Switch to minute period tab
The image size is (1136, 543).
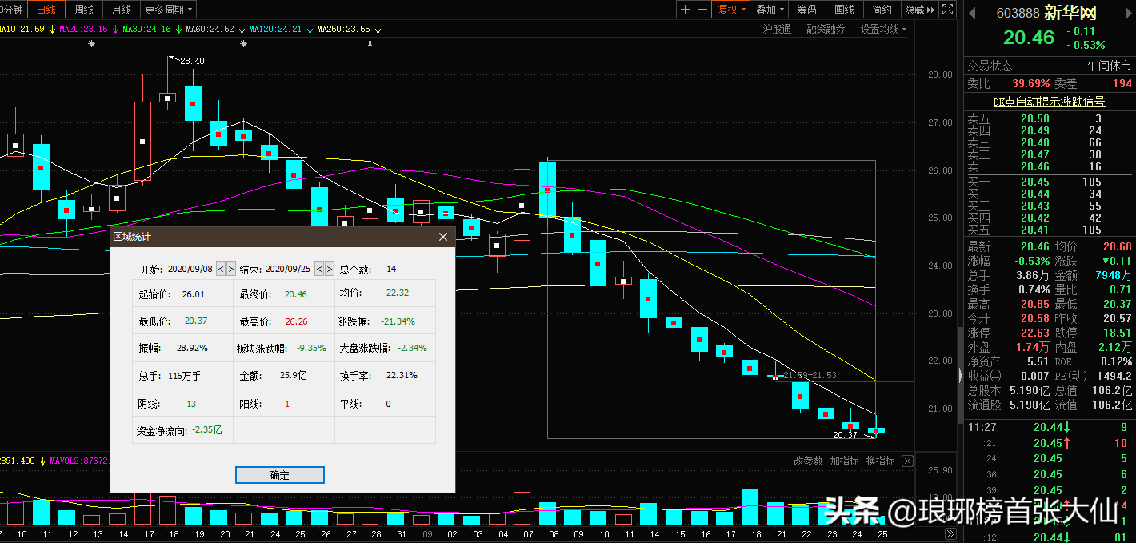[x=13, y=10]
